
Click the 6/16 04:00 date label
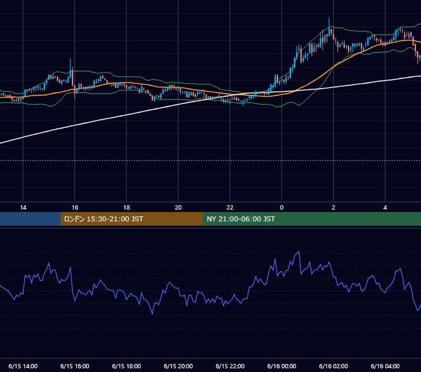[x=385, y=366]
